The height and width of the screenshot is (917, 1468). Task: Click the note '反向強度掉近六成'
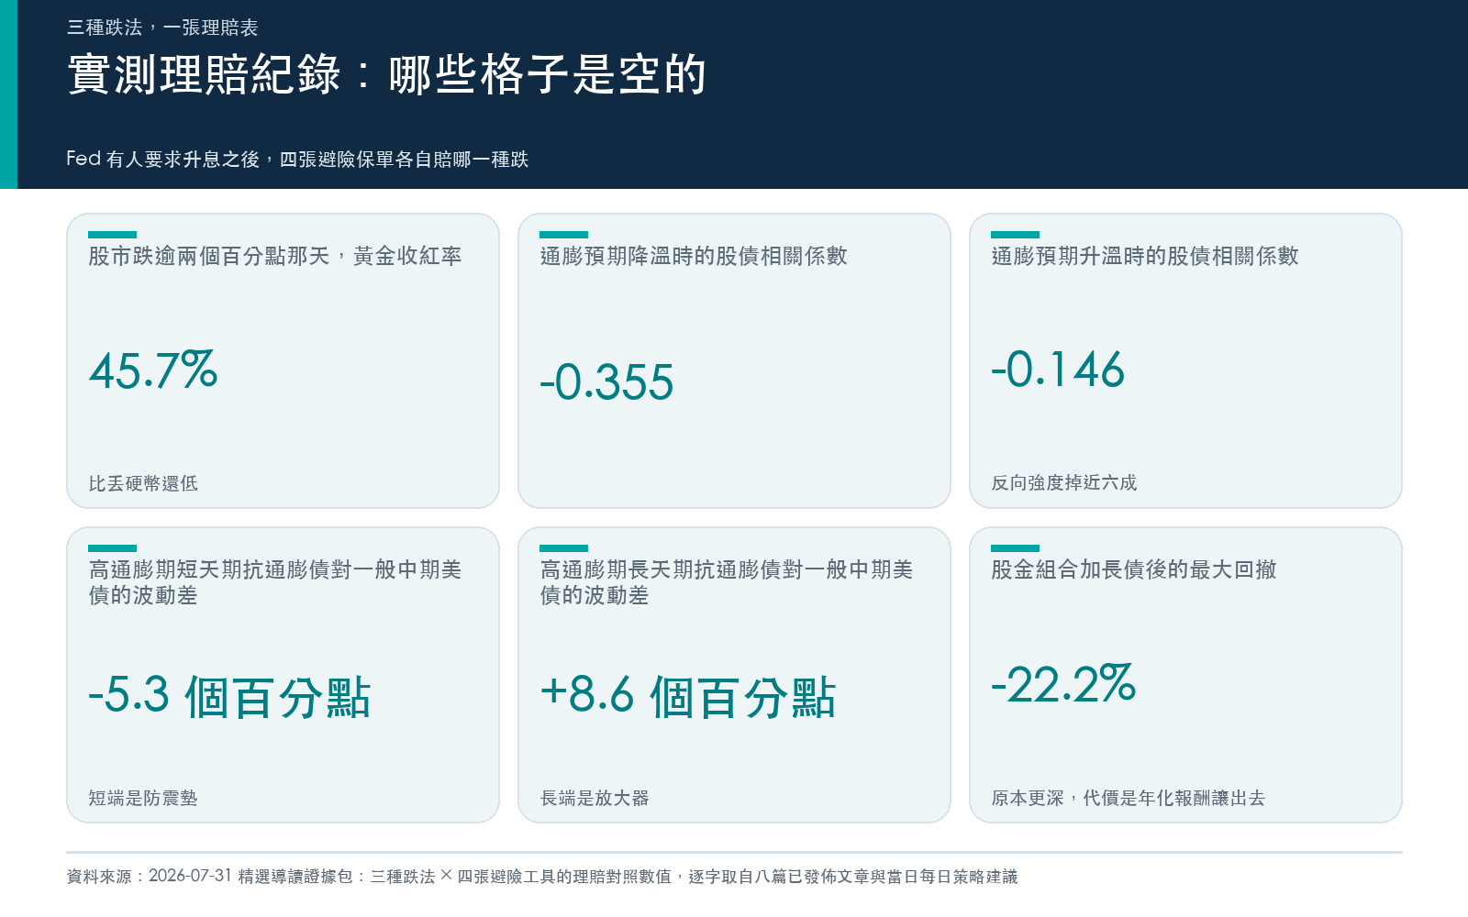point(1064,482)
